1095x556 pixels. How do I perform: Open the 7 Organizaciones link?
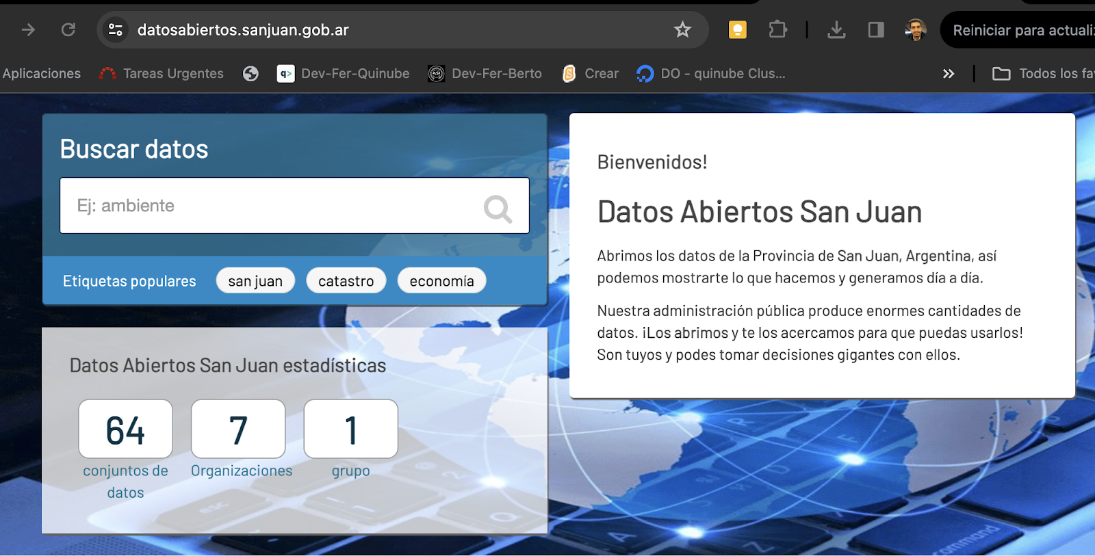[238, 429]
